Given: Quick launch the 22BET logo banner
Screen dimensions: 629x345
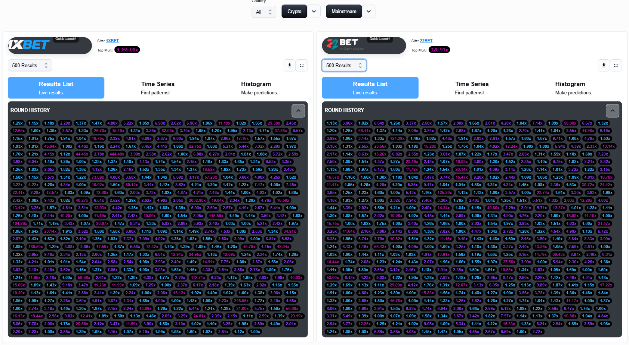Looking at the screenshot, I should point(364,45).
